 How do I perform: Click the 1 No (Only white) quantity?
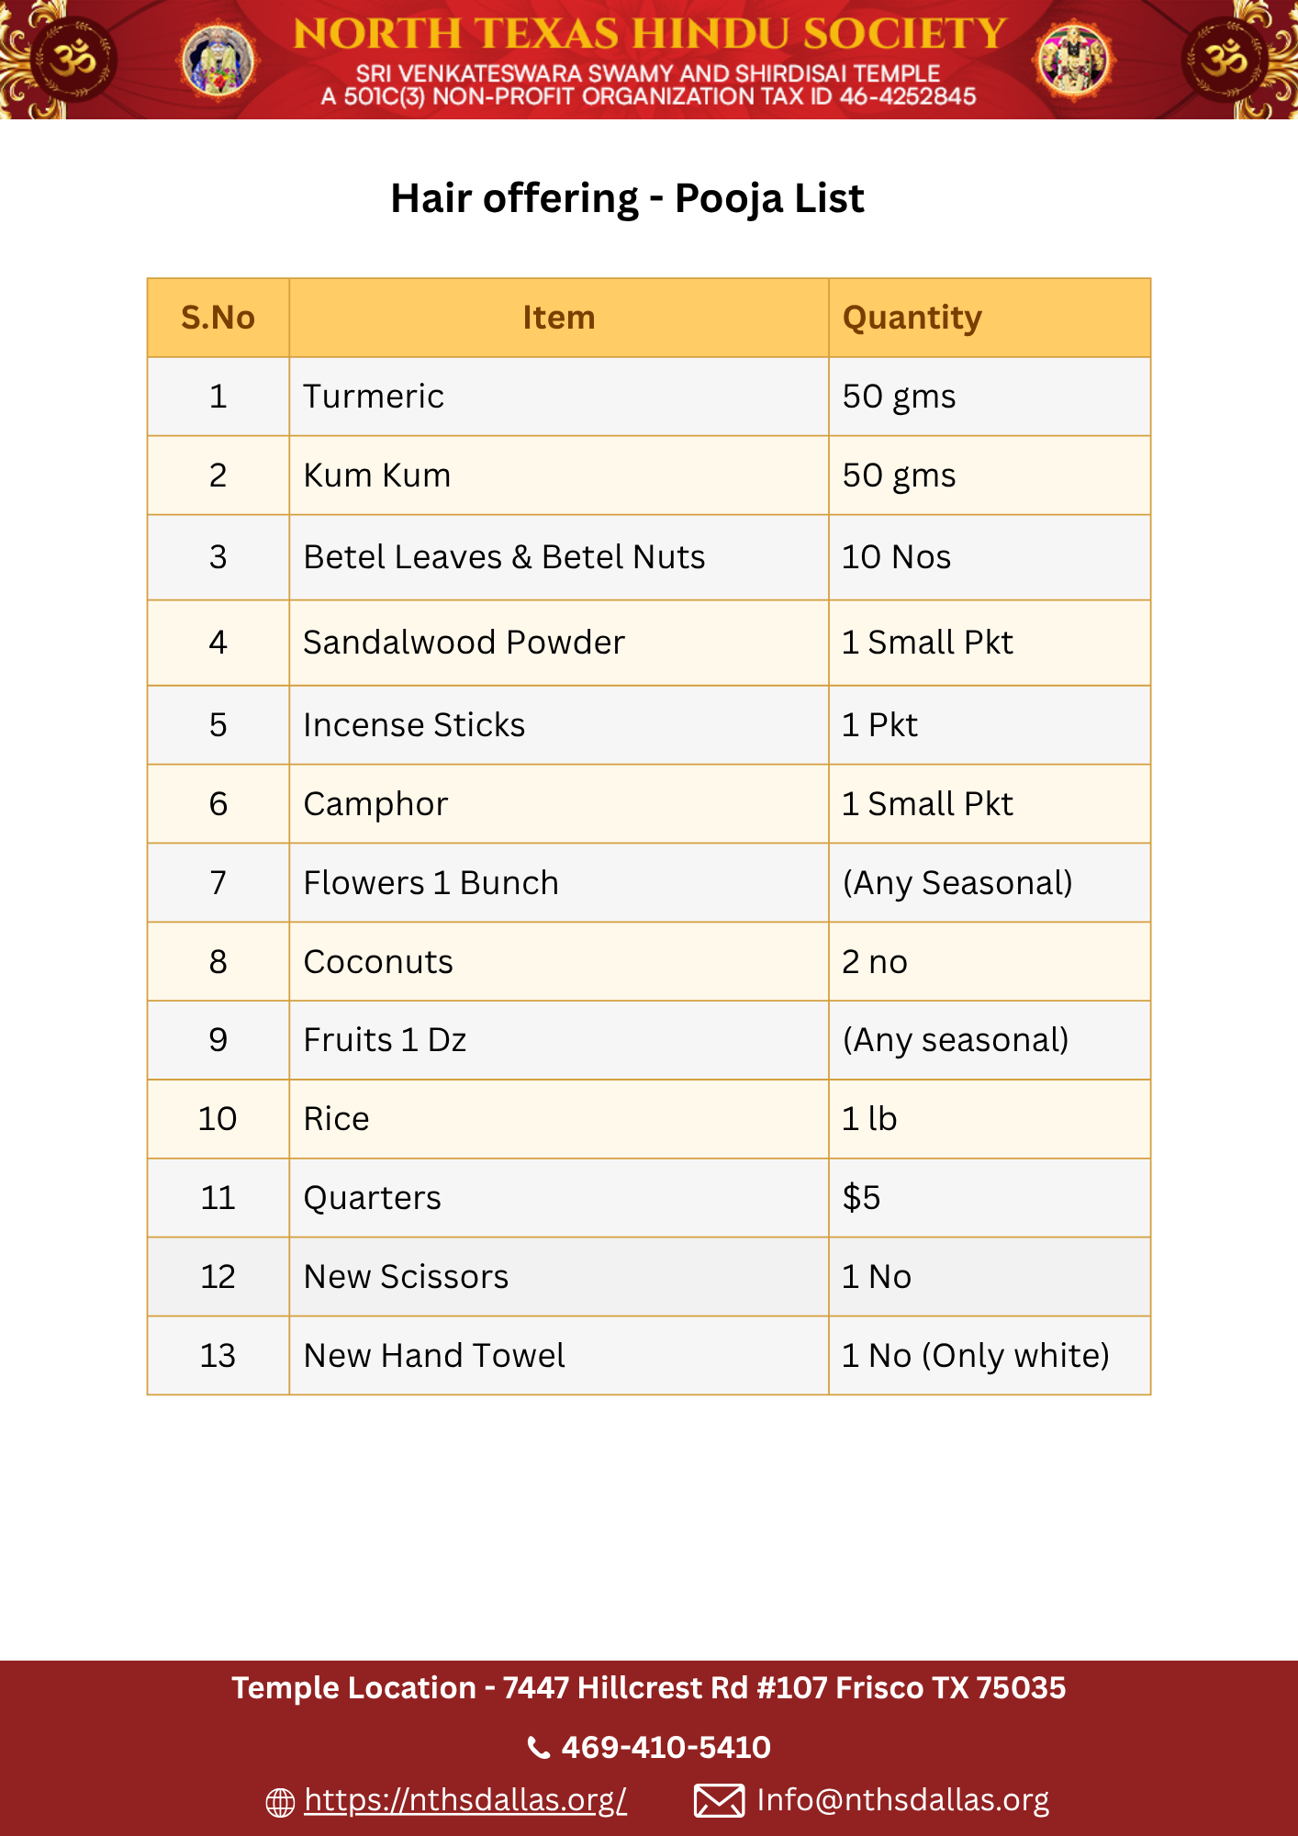tap(975, 1356)
